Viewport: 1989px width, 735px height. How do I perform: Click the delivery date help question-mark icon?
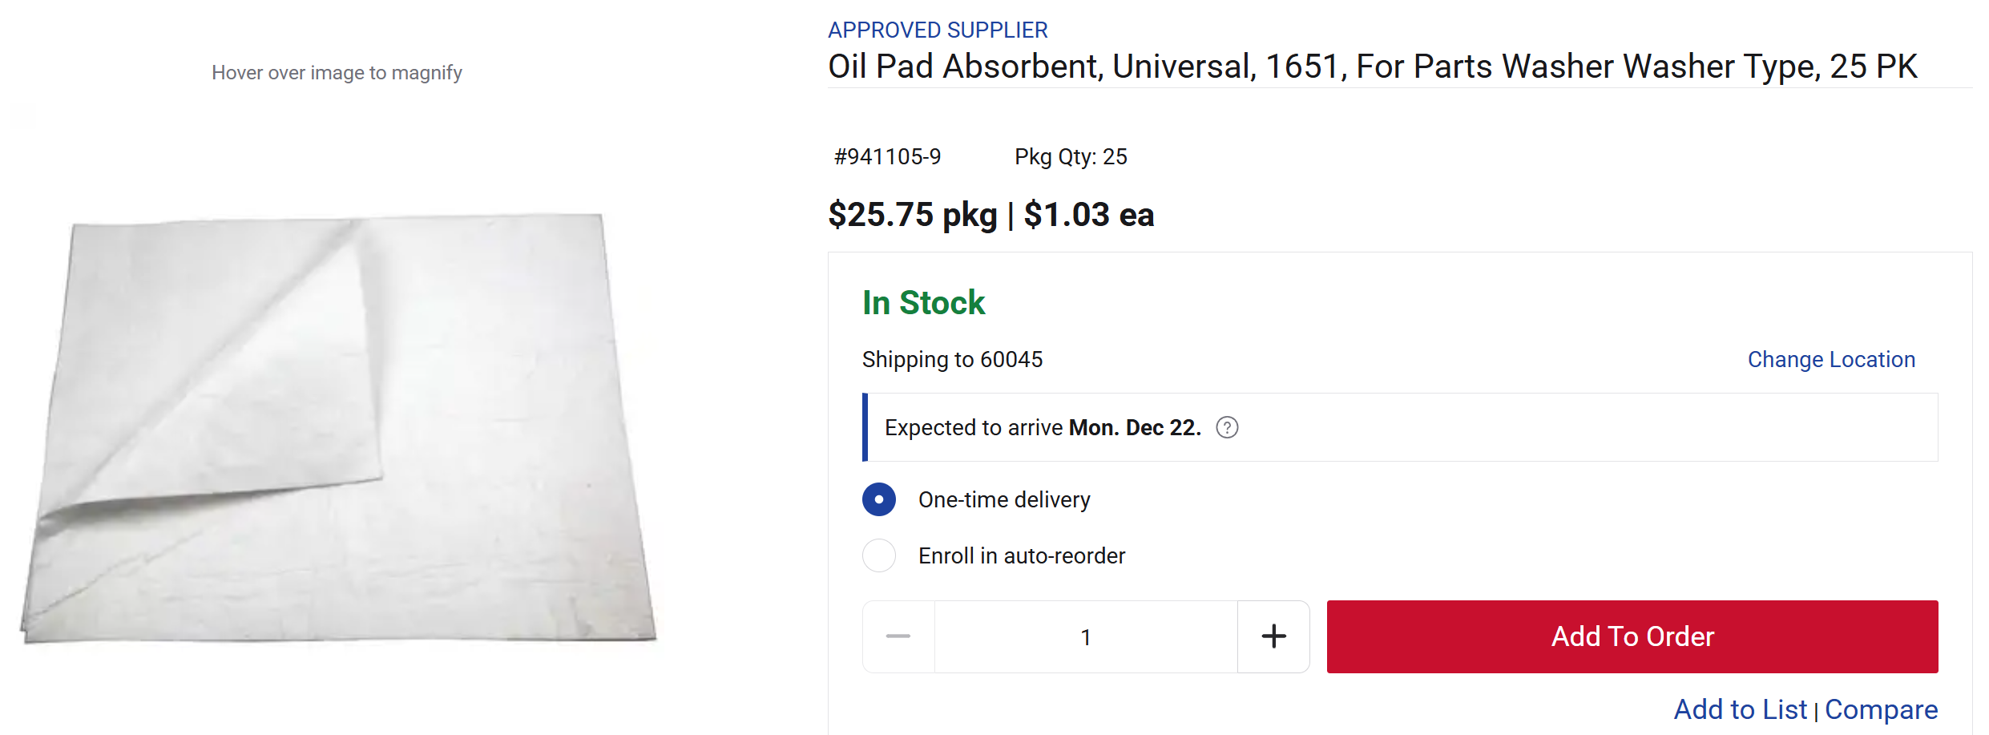pos(1227,428)
